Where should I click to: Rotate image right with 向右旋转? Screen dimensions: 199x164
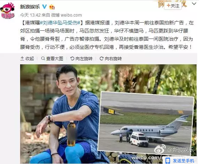tap(111, 59)
